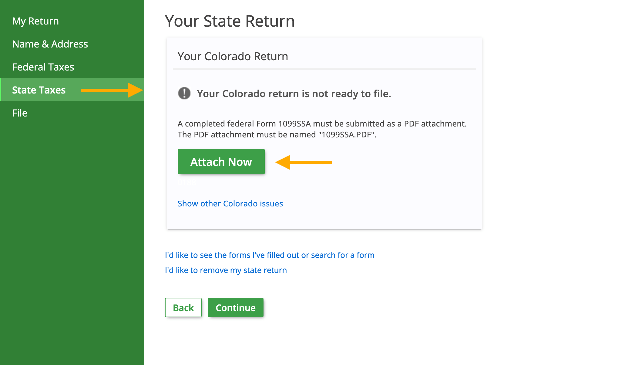Click remove my state return link
618x365 pixels.
coord(225,269)
